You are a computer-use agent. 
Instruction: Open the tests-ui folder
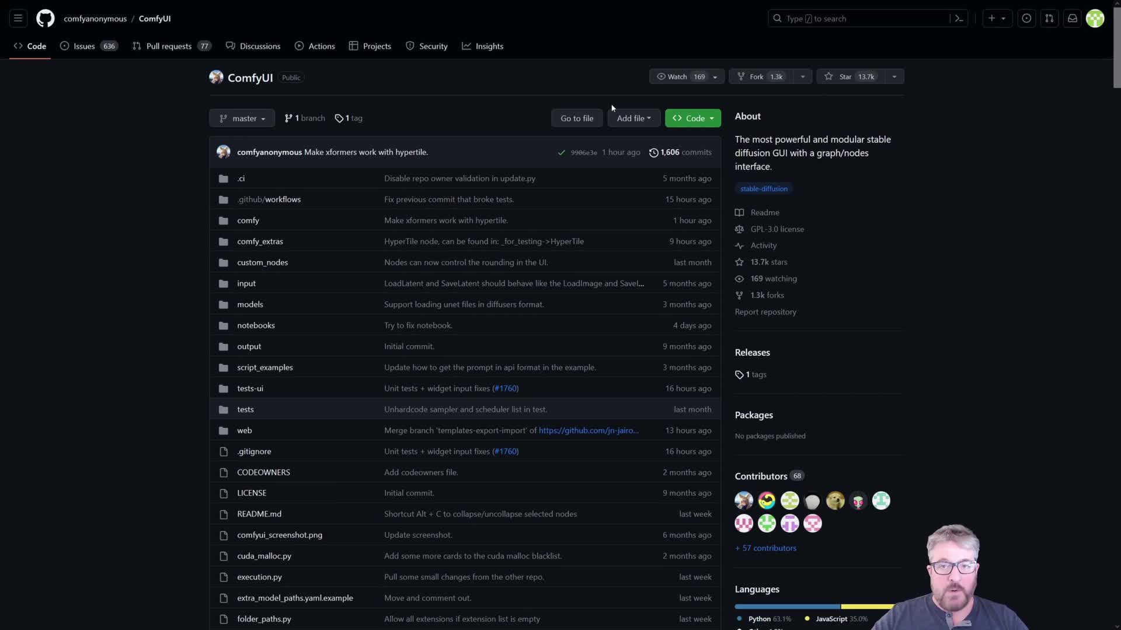click(x=250, y=388)
